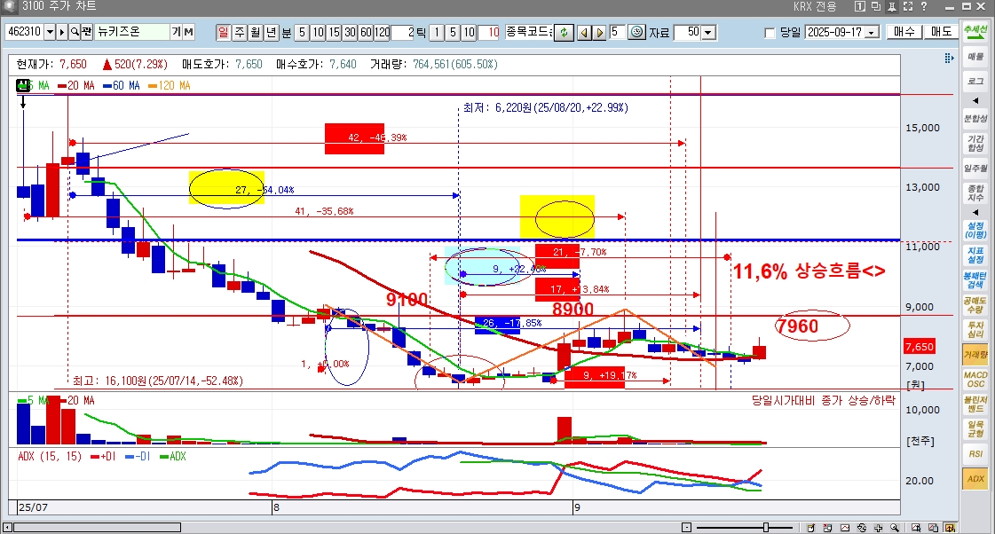Click the 매도 sell button
995x534 pixels.
(x=941, y=32)
